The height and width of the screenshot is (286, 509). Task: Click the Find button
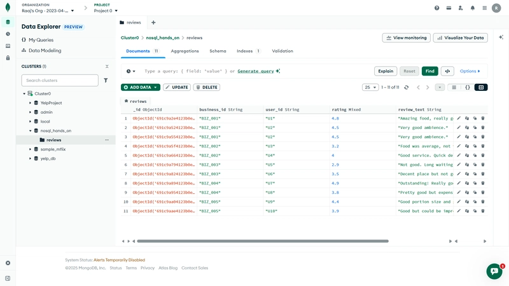[430, 71]
